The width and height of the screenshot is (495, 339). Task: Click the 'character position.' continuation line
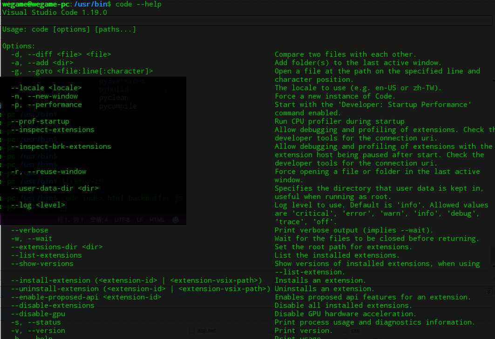coord(314,80)
